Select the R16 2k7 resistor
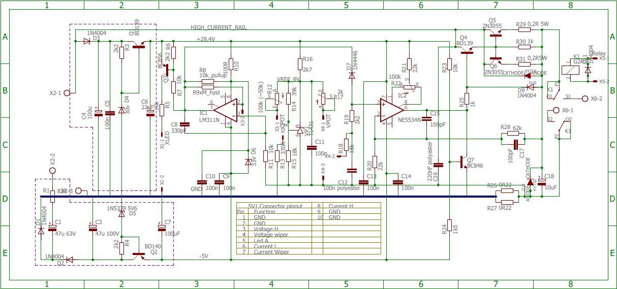 tap(300, 63)
